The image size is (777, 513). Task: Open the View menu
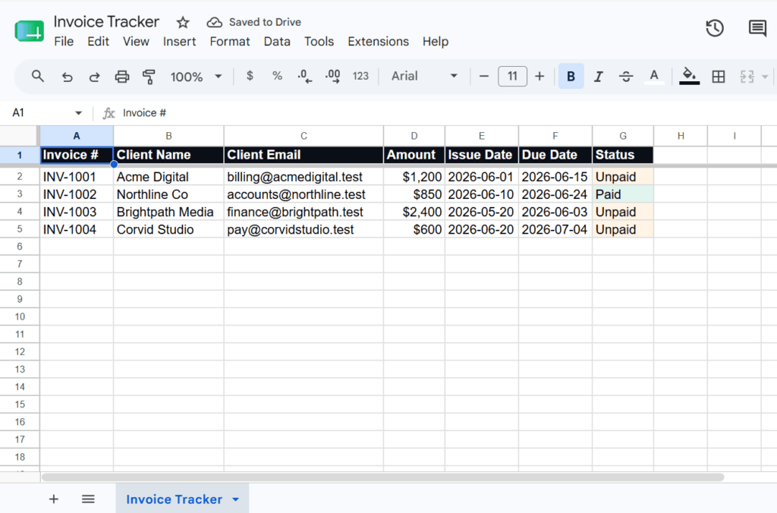point(136,42)
